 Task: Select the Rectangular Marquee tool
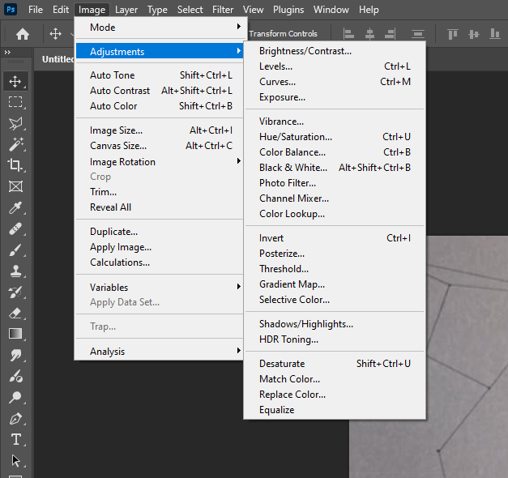click(15, 102)
